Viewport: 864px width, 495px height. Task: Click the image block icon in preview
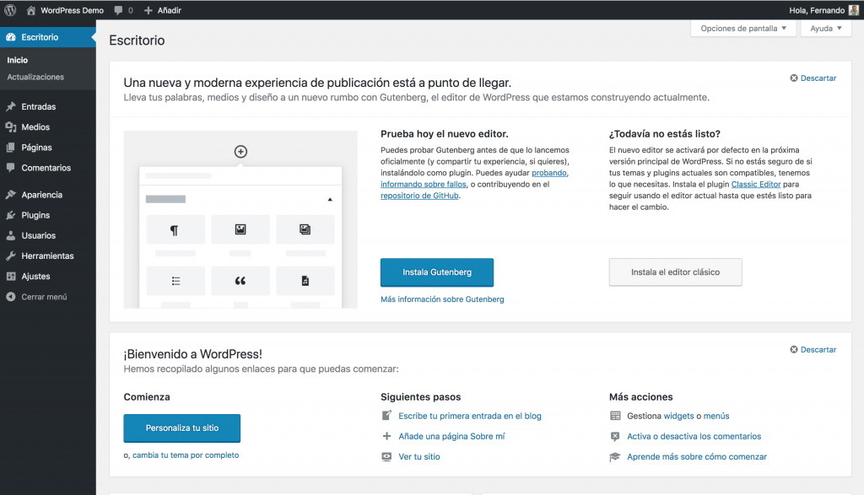pos(240,229)
